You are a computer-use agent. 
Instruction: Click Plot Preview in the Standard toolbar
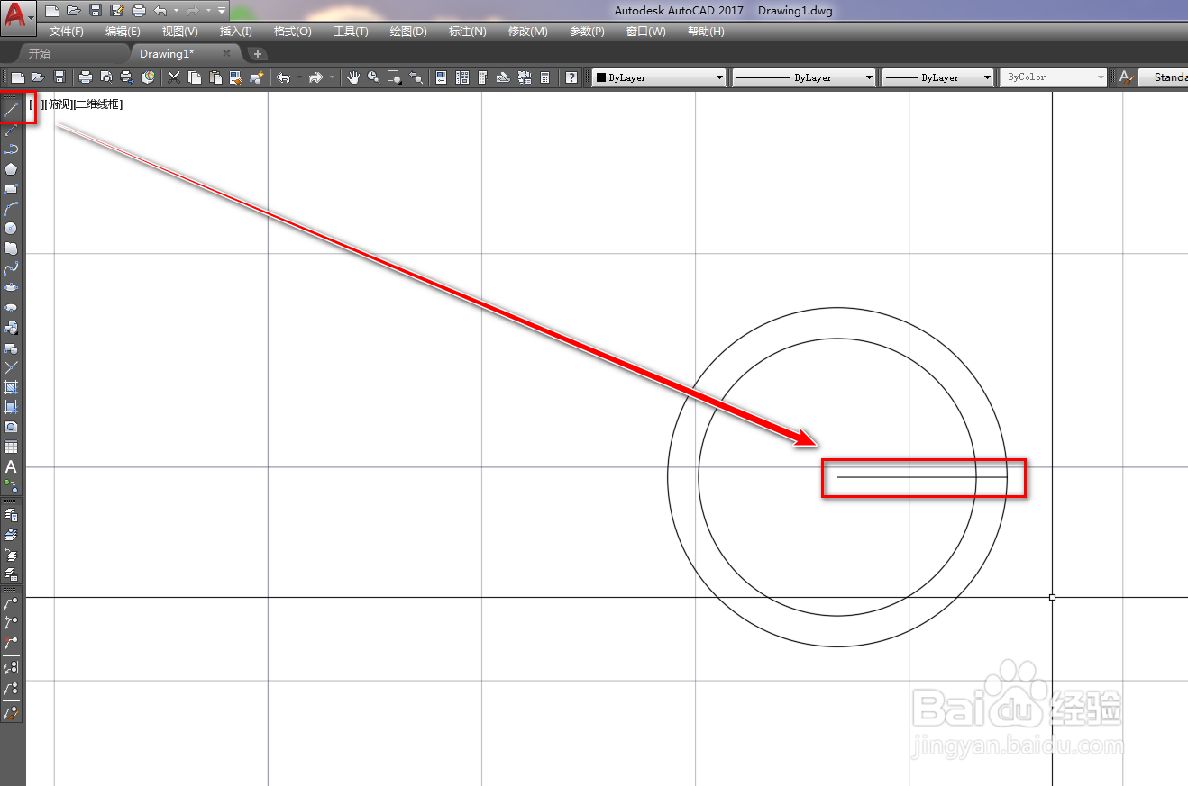coord(106,77)
